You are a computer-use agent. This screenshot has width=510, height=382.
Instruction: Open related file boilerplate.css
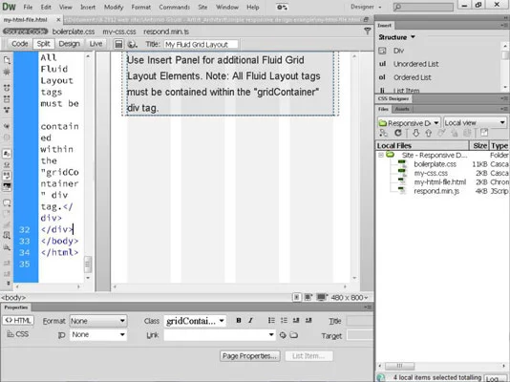pos(74,32)
